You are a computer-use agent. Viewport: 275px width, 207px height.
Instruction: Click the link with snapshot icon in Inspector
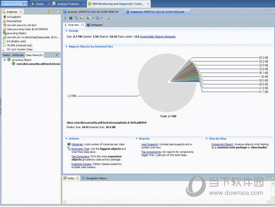49,12
